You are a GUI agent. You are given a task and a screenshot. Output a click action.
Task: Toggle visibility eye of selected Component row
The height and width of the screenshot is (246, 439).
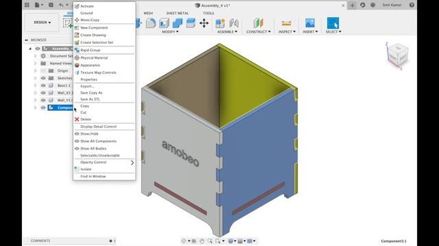point(43,108)
